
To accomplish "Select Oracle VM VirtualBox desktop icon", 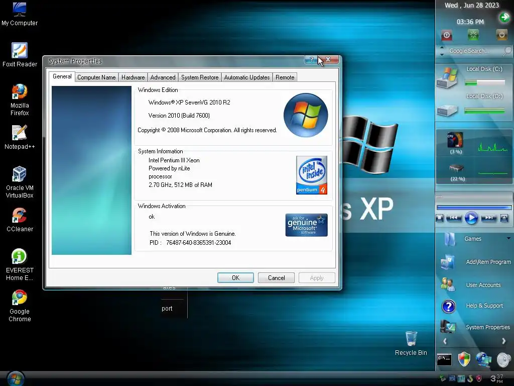I will click(x=20, y=182).
